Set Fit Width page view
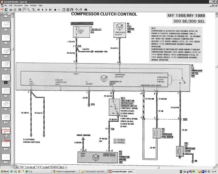The height and width of the screenshot is (174, 218). pyautogui.click(x=72, y=10)
